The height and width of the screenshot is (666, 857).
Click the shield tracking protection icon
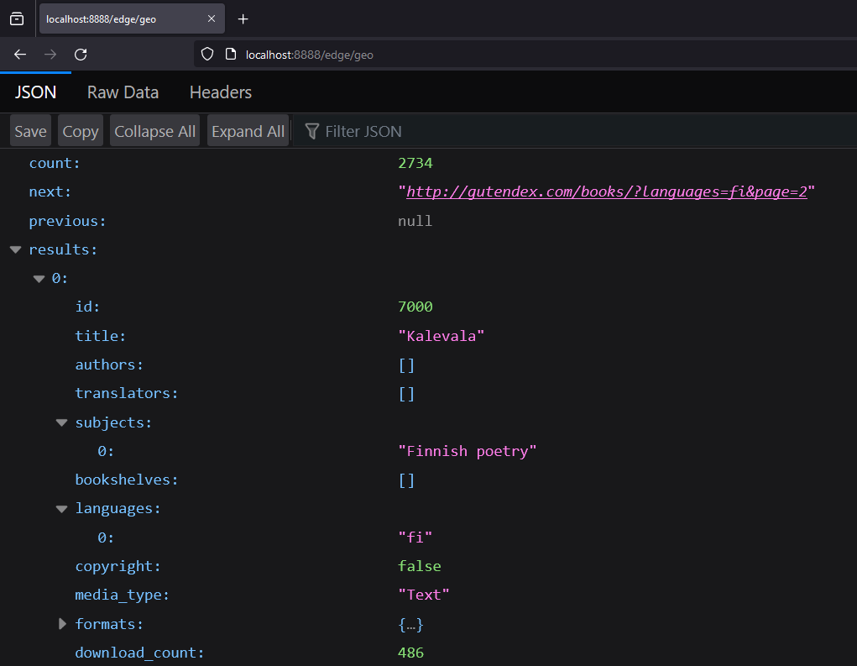coord(207,55)
